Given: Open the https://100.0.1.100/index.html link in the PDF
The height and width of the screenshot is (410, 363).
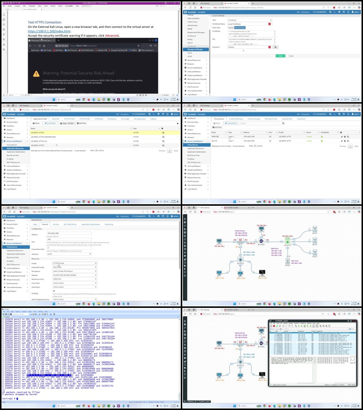Looking at the screenshot, I should pyautogui.click(x=49, y=31).
